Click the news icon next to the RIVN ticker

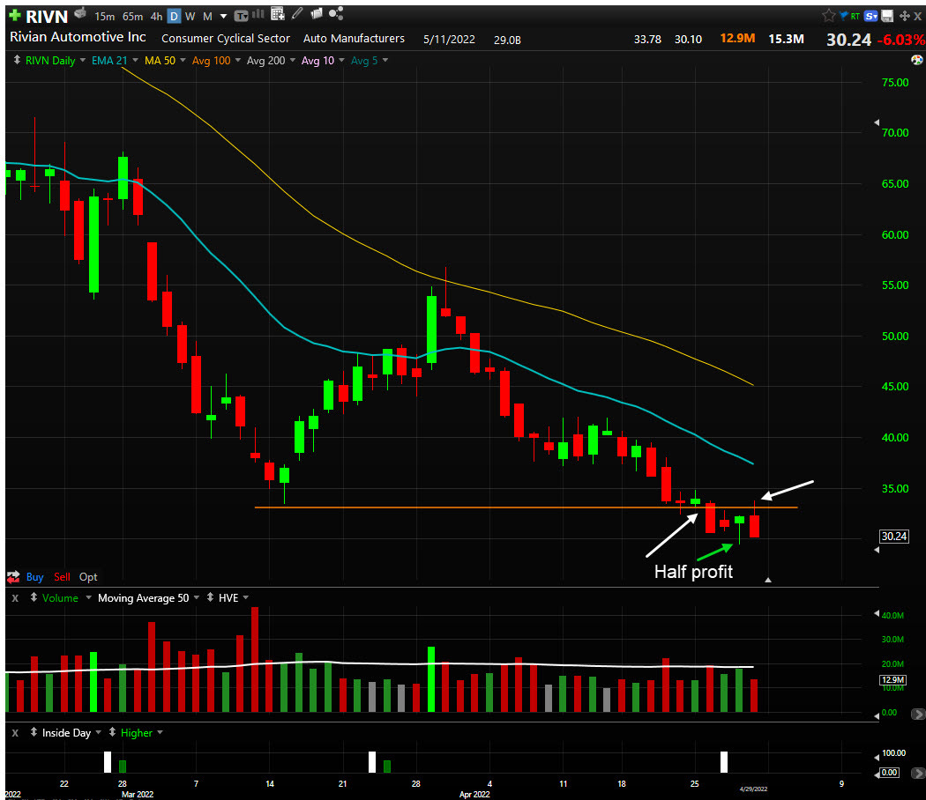coord(80,13)
